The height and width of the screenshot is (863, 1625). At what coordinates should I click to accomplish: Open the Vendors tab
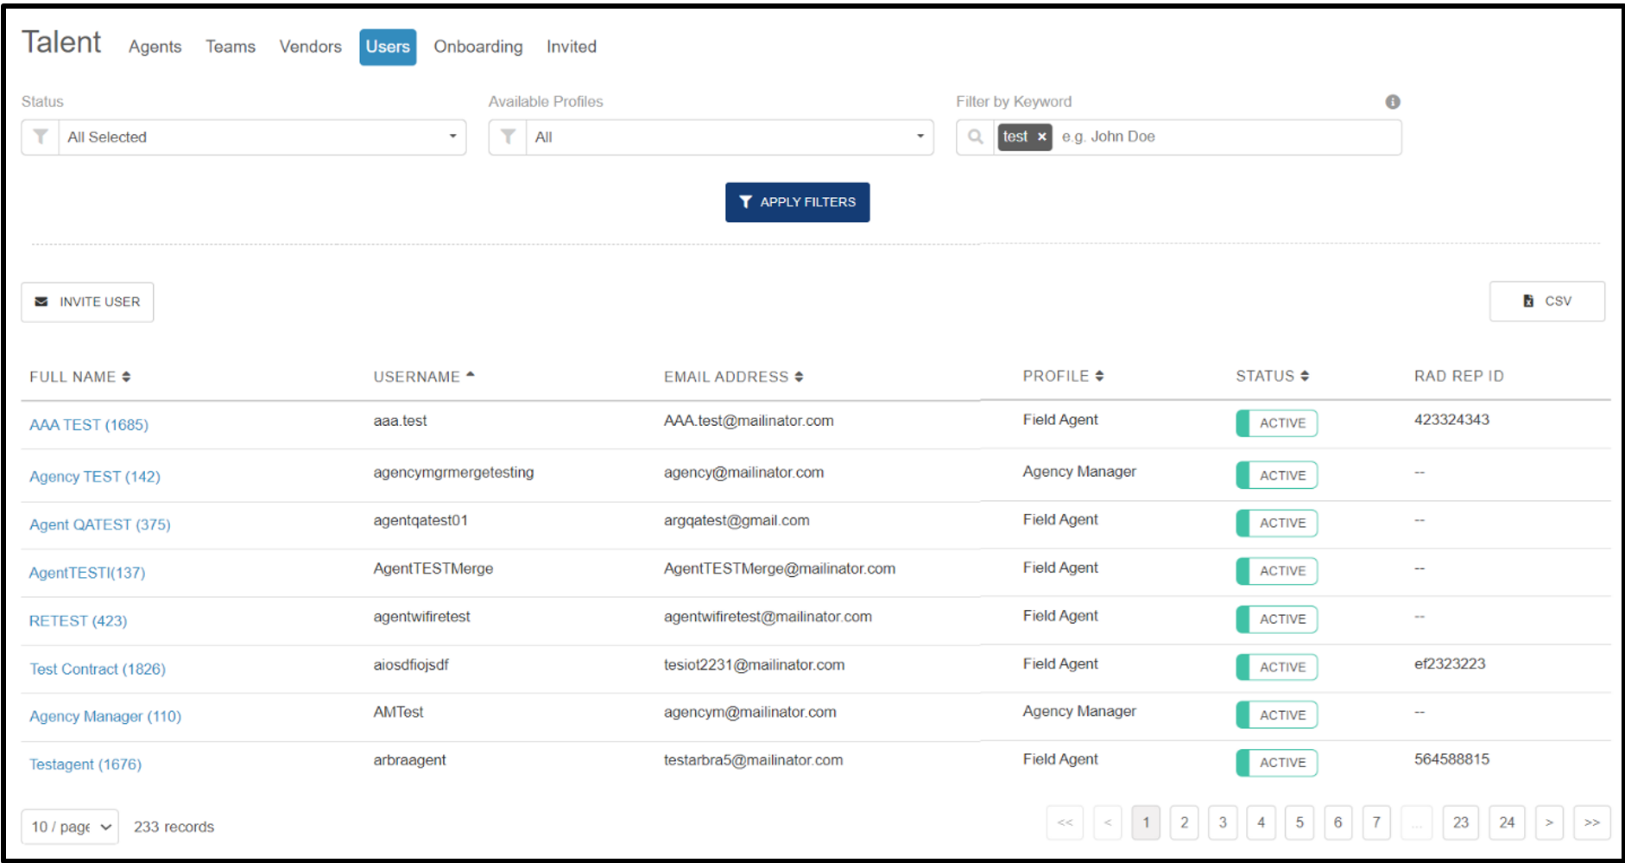[x=310, y=47]
